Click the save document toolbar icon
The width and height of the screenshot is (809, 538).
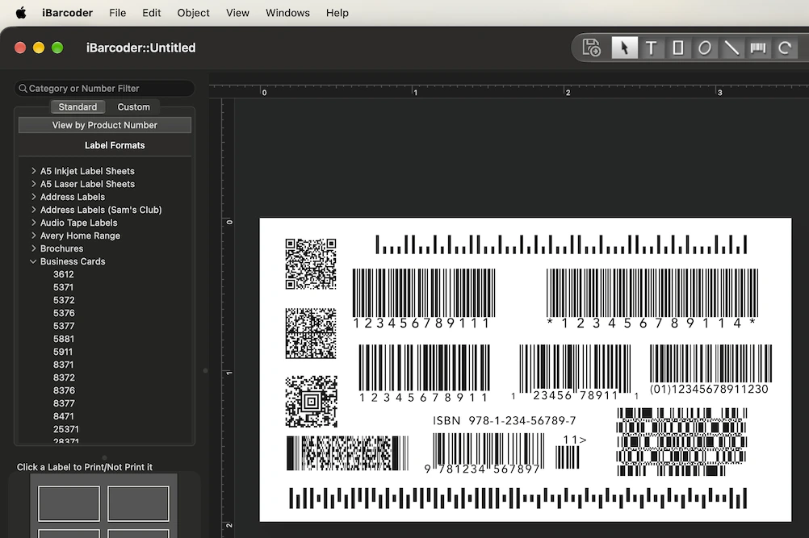591,48
